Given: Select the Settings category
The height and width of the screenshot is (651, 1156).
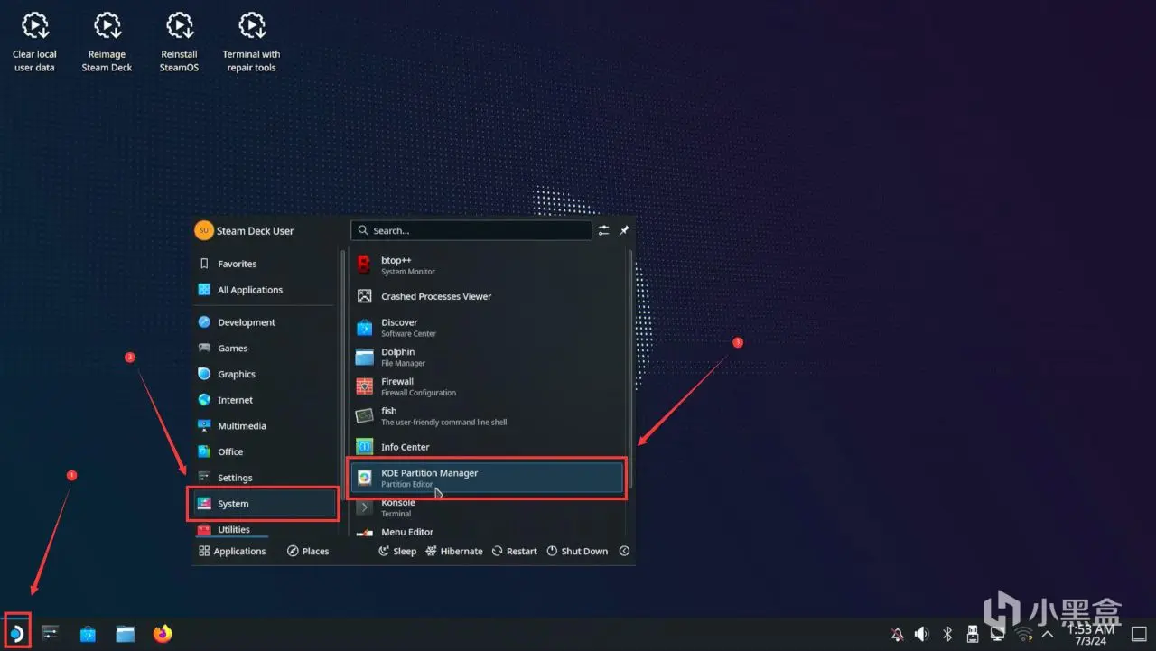Looking at the screenshot, I should [265, 478].
